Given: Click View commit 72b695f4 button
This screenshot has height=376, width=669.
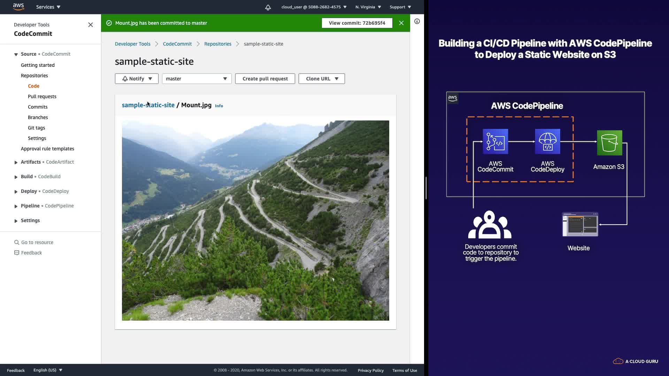Looking at the screenshot, I should (357, 23).
